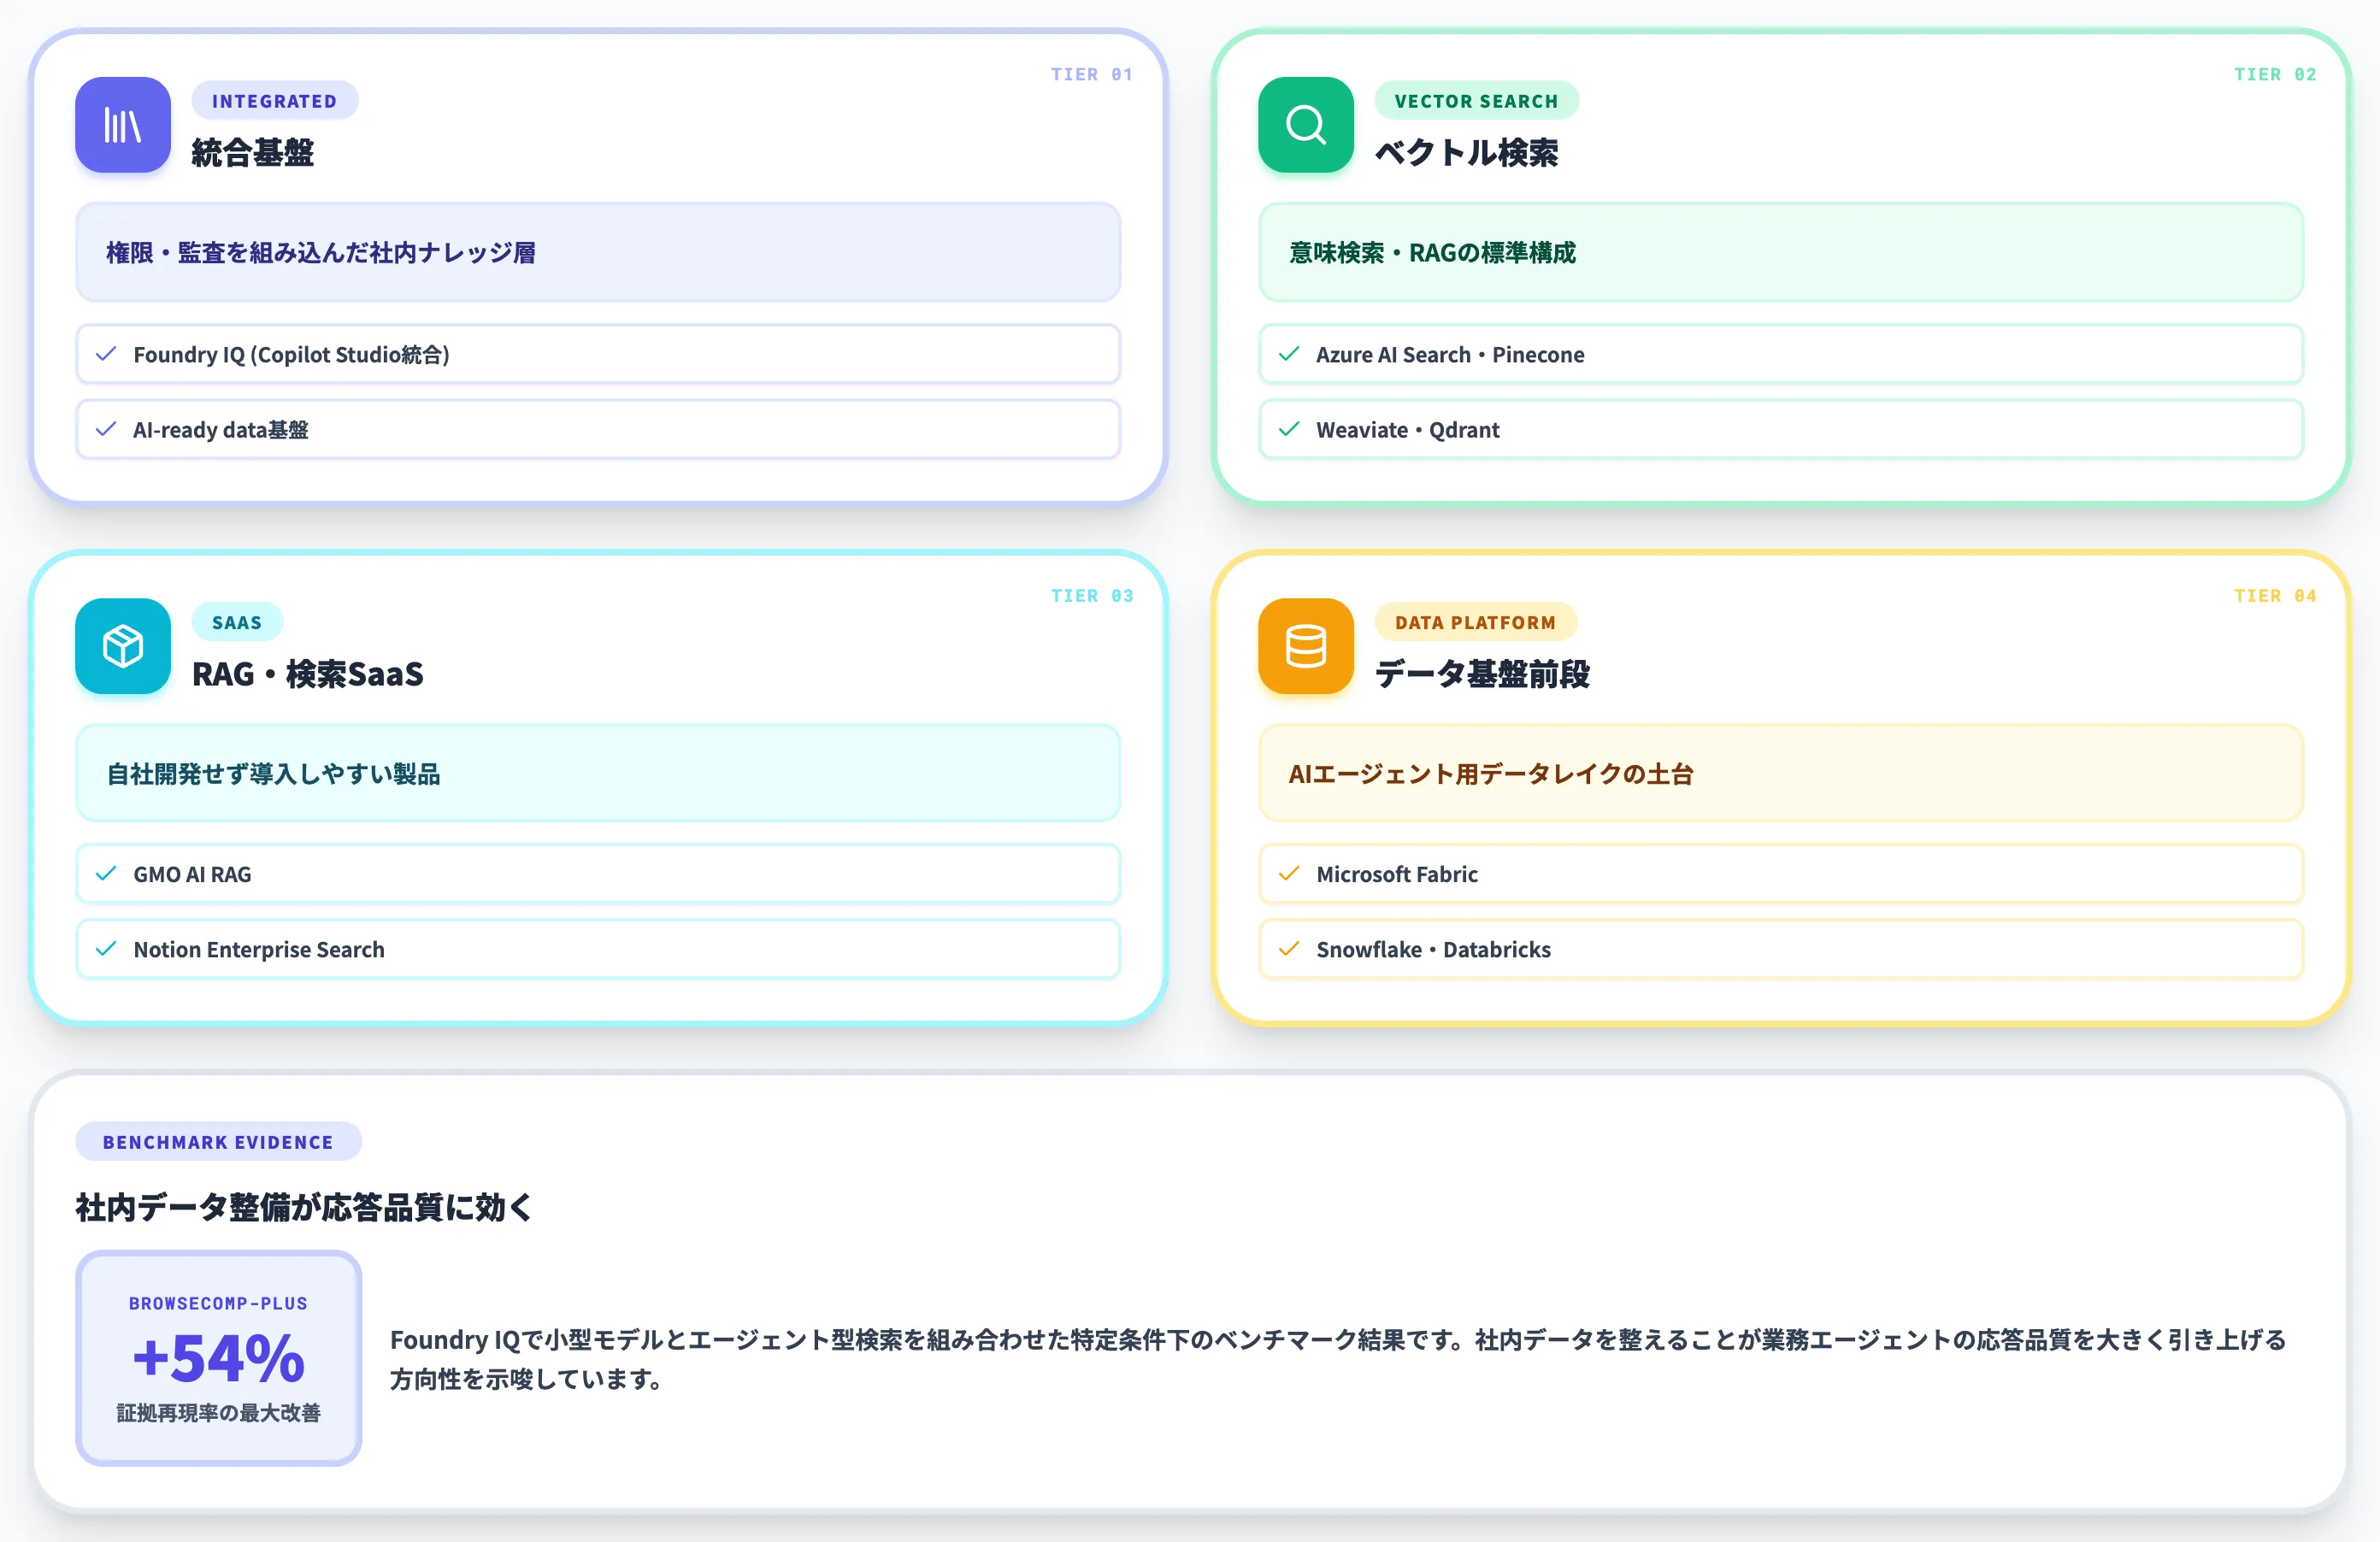Click the 意味検索・RAGの標準構成 description box

tap(1780, 252)
